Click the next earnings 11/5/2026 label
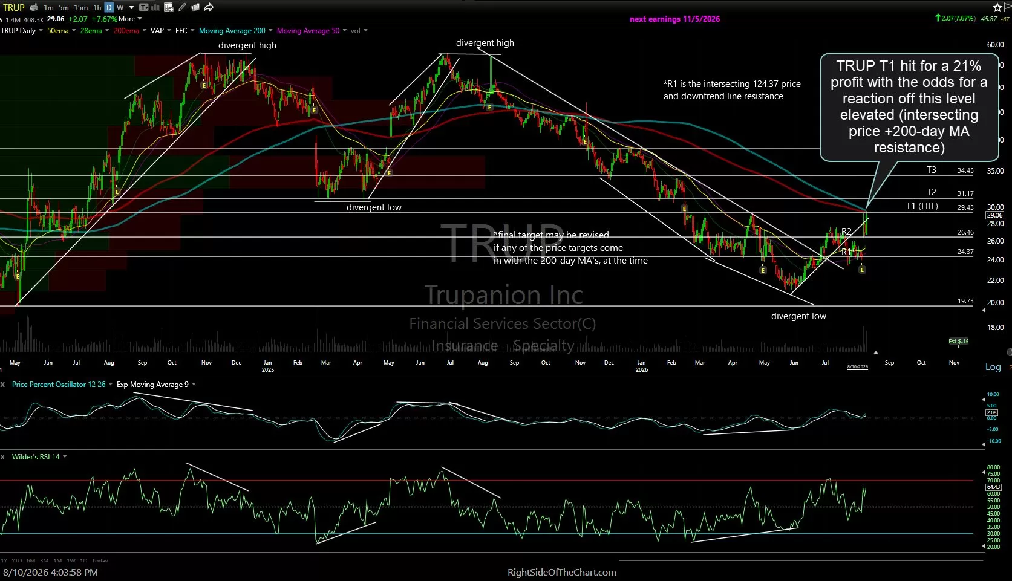This screenshot has width=1012, height=581. click(674, 19)
